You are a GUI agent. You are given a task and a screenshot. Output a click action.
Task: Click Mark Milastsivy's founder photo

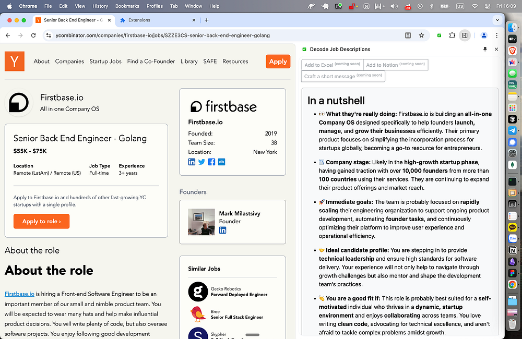coord(201,222)
